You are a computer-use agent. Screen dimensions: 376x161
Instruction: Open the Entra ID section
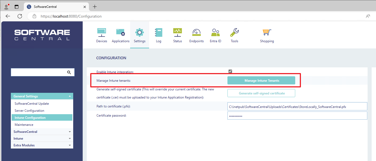pos(216,35)
